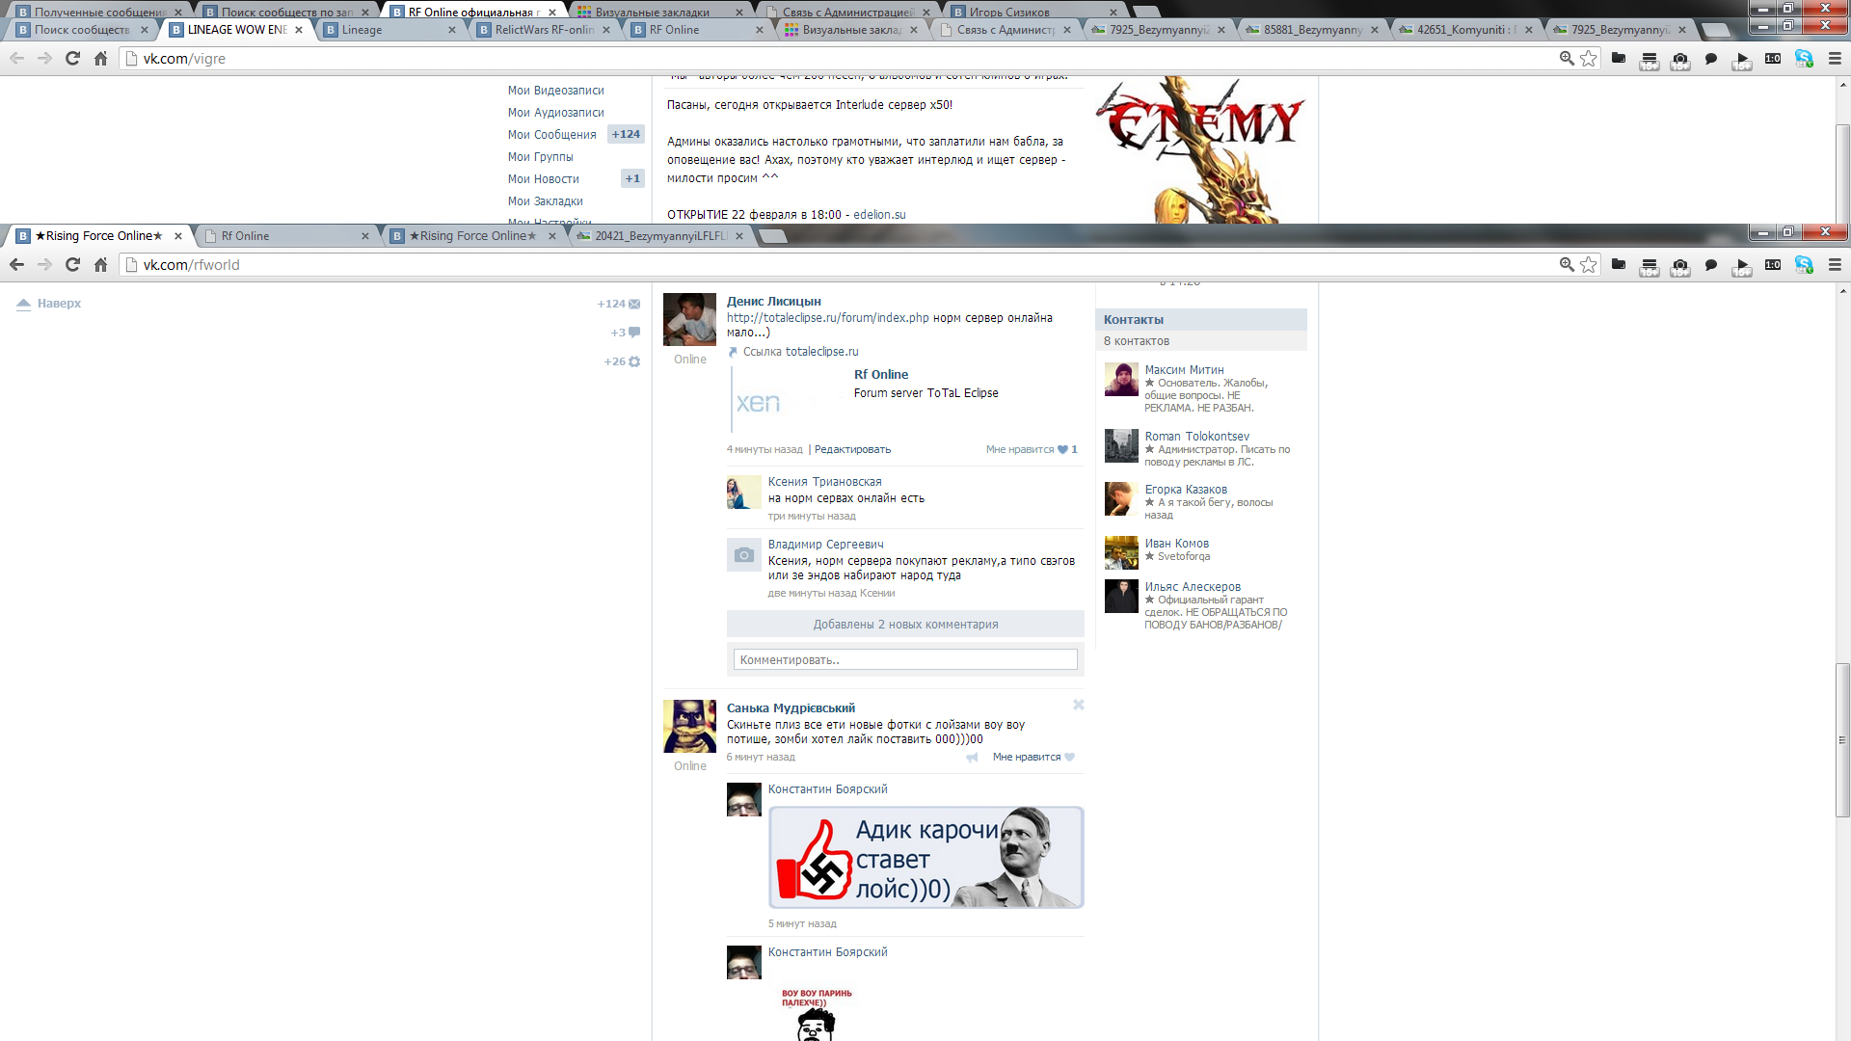The width and height of the screenshot is (1851, 1041).
Task: Close the ★Rising Force Online★ active tab
Action: 178,236
